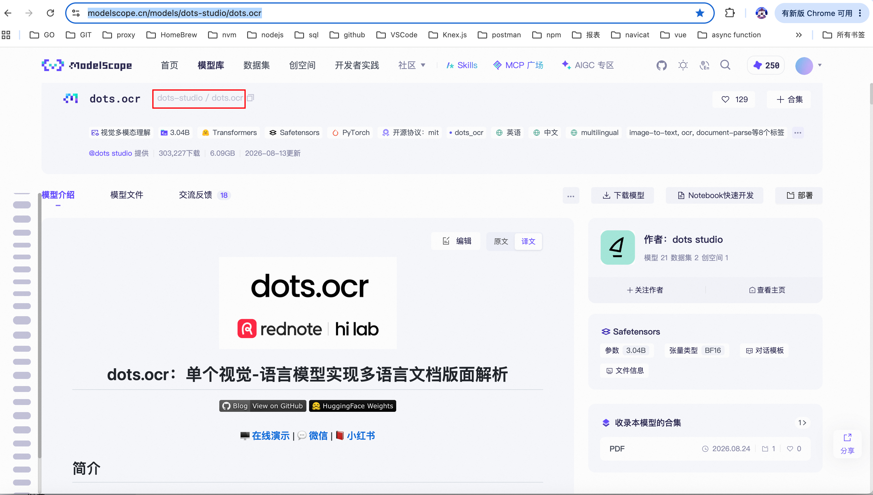Open site information icon in address bar

pos(76,13)
